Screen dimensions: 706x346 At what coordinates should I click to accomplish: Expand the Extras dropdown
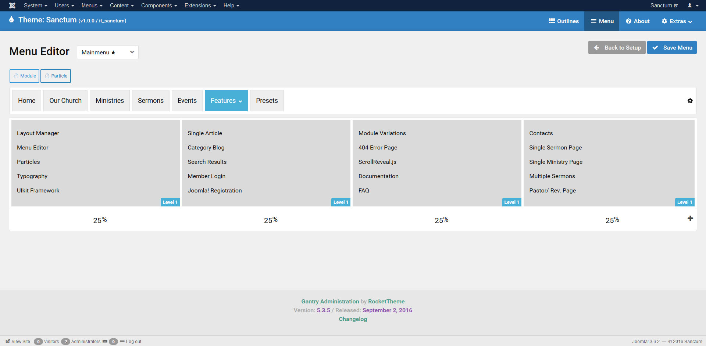point(677,21)
